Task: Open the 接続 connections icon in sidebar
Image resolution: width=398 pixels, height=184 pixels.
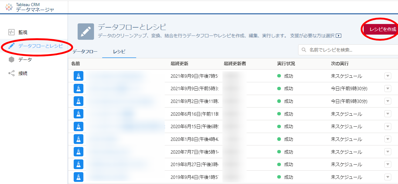Action: [x=12, y=73]
